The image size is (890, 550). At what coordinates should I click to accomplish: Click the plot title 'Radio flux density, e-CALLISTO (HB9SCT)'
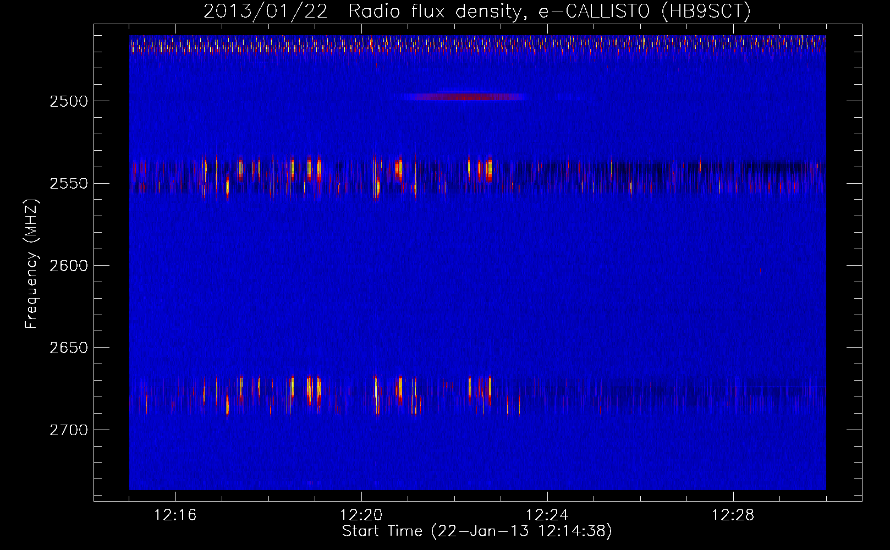click(550, 11)
